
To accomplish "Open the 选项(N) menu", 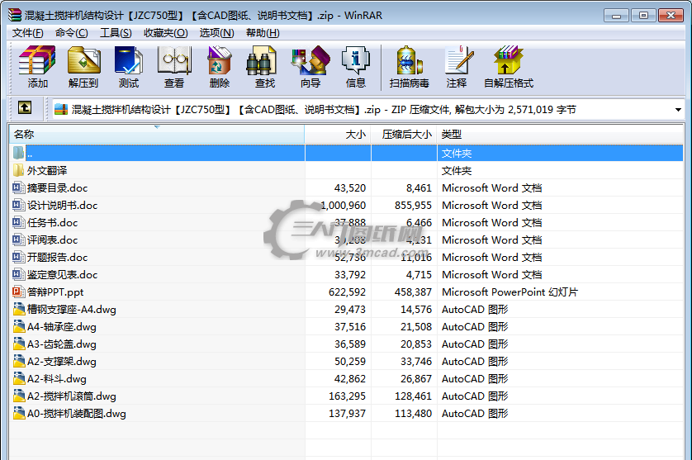I will pyautogui.click(x=216, y=33).
